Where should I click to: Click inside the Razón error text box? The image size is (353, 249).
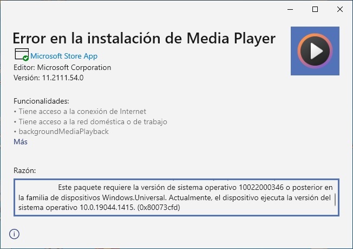[x=176, y=197]
